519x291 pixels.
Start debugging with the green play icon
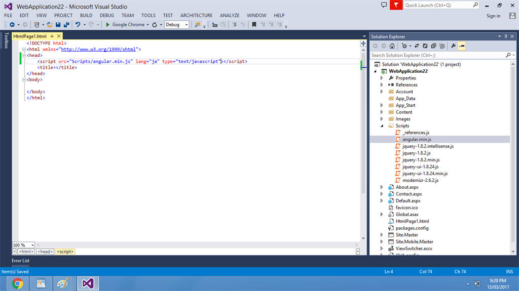[x=107, y=24]
